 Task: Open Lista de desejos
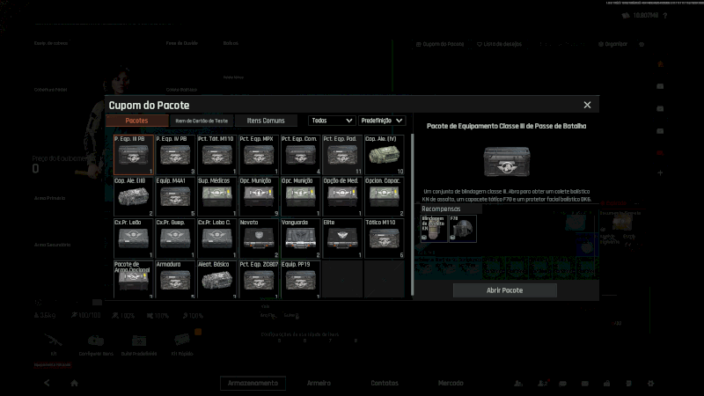click(499, 44)
